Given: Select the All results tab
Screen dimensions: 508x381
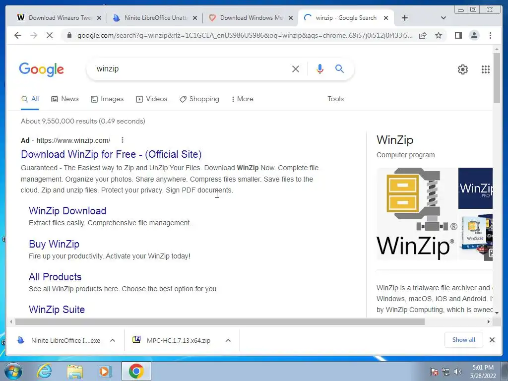Looking at the screenshot, I should tap(30, 99).
